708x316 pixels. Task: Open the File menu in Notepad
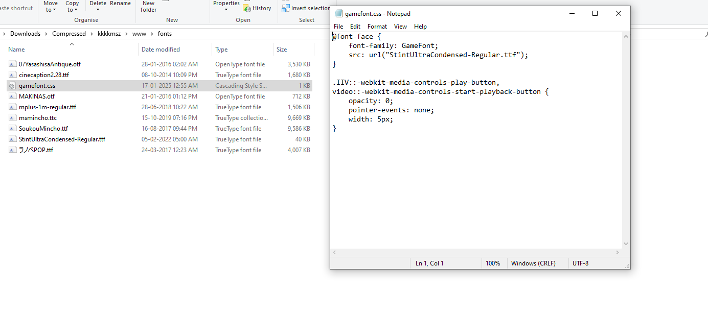pos(338,27)
